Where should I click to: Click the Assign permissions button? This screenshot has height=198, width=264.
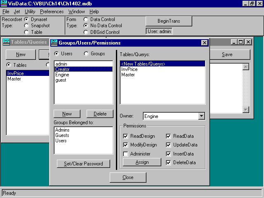142,162
